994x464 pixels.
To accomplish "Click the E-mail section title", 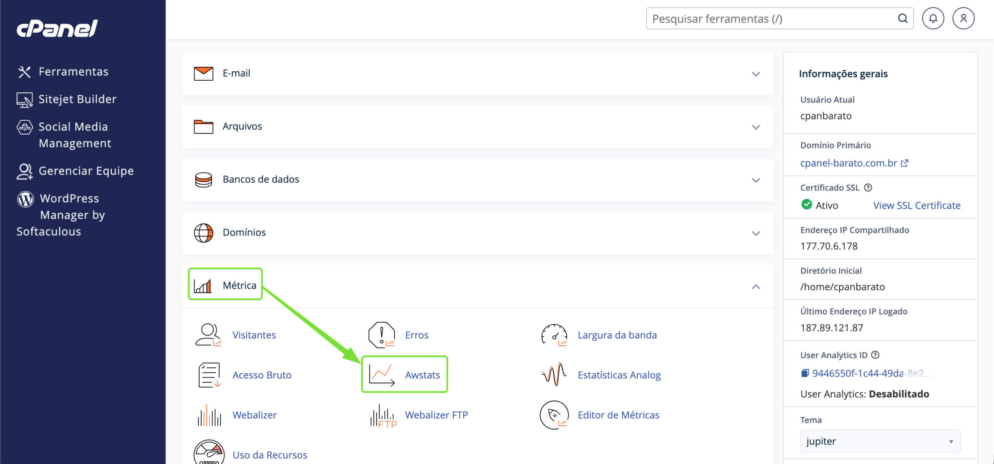I will tap(236, 73).
